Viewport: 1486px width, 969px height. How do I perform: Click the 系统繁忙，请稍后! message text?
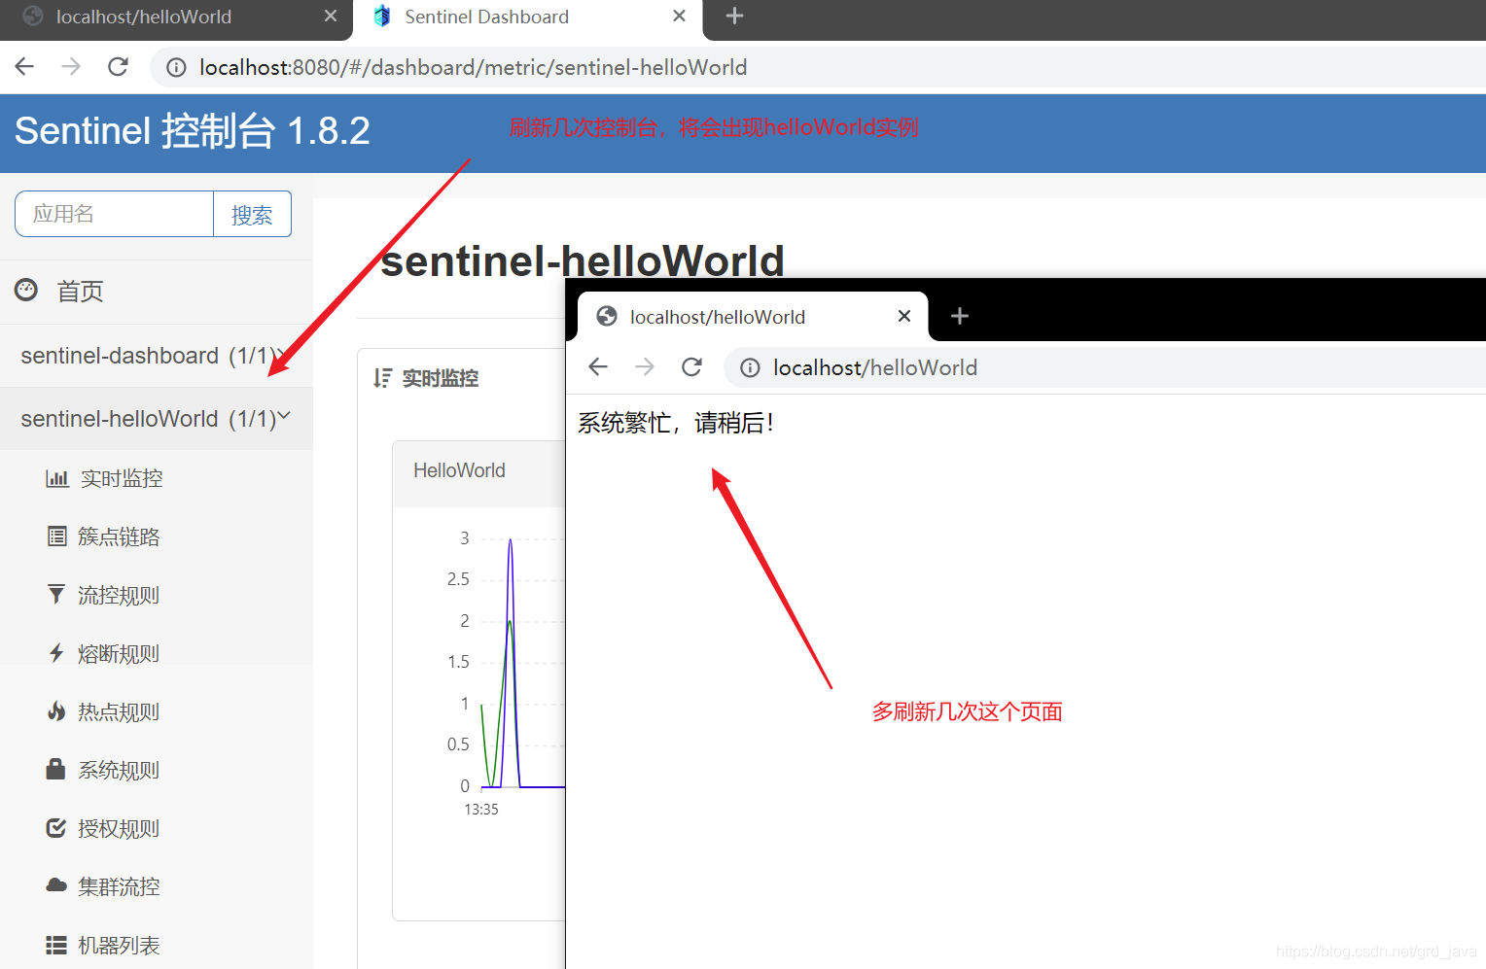coord(676,423)
